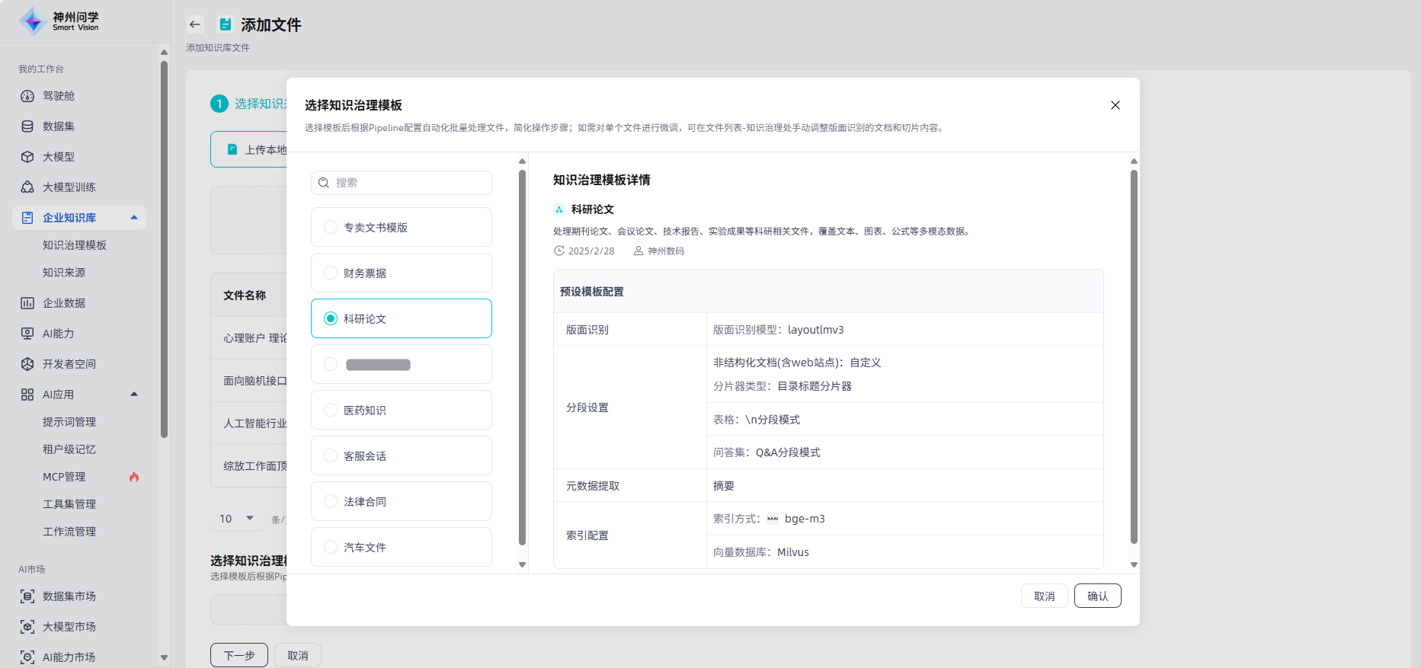Collapse the AI应用 menu arrow

coord(134,395)
